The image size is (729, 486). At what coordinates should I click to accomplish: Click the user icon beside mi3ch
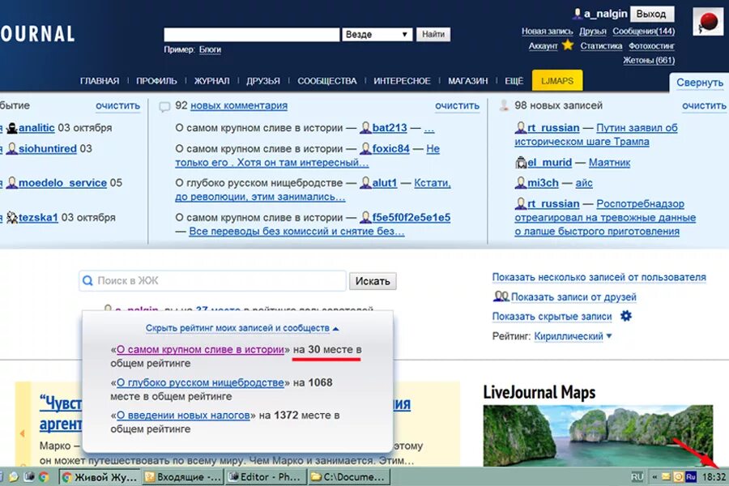pos(521,183)
